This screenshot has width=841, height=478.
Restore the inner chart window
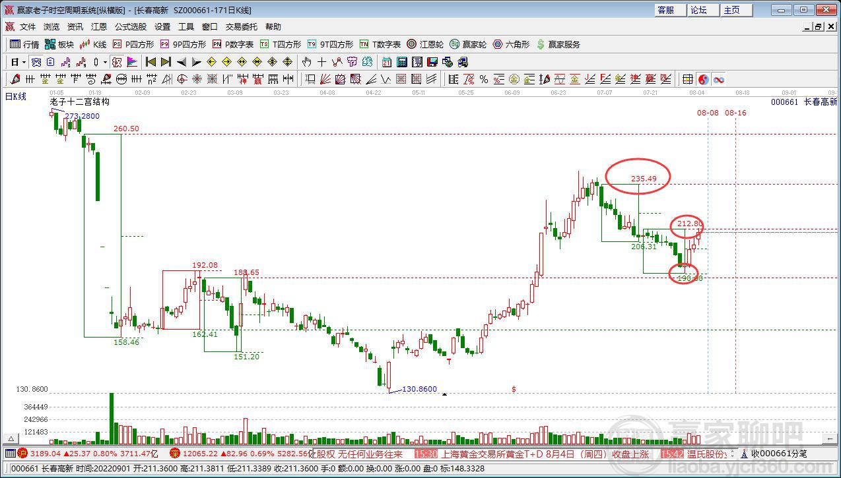coord(819,27)
